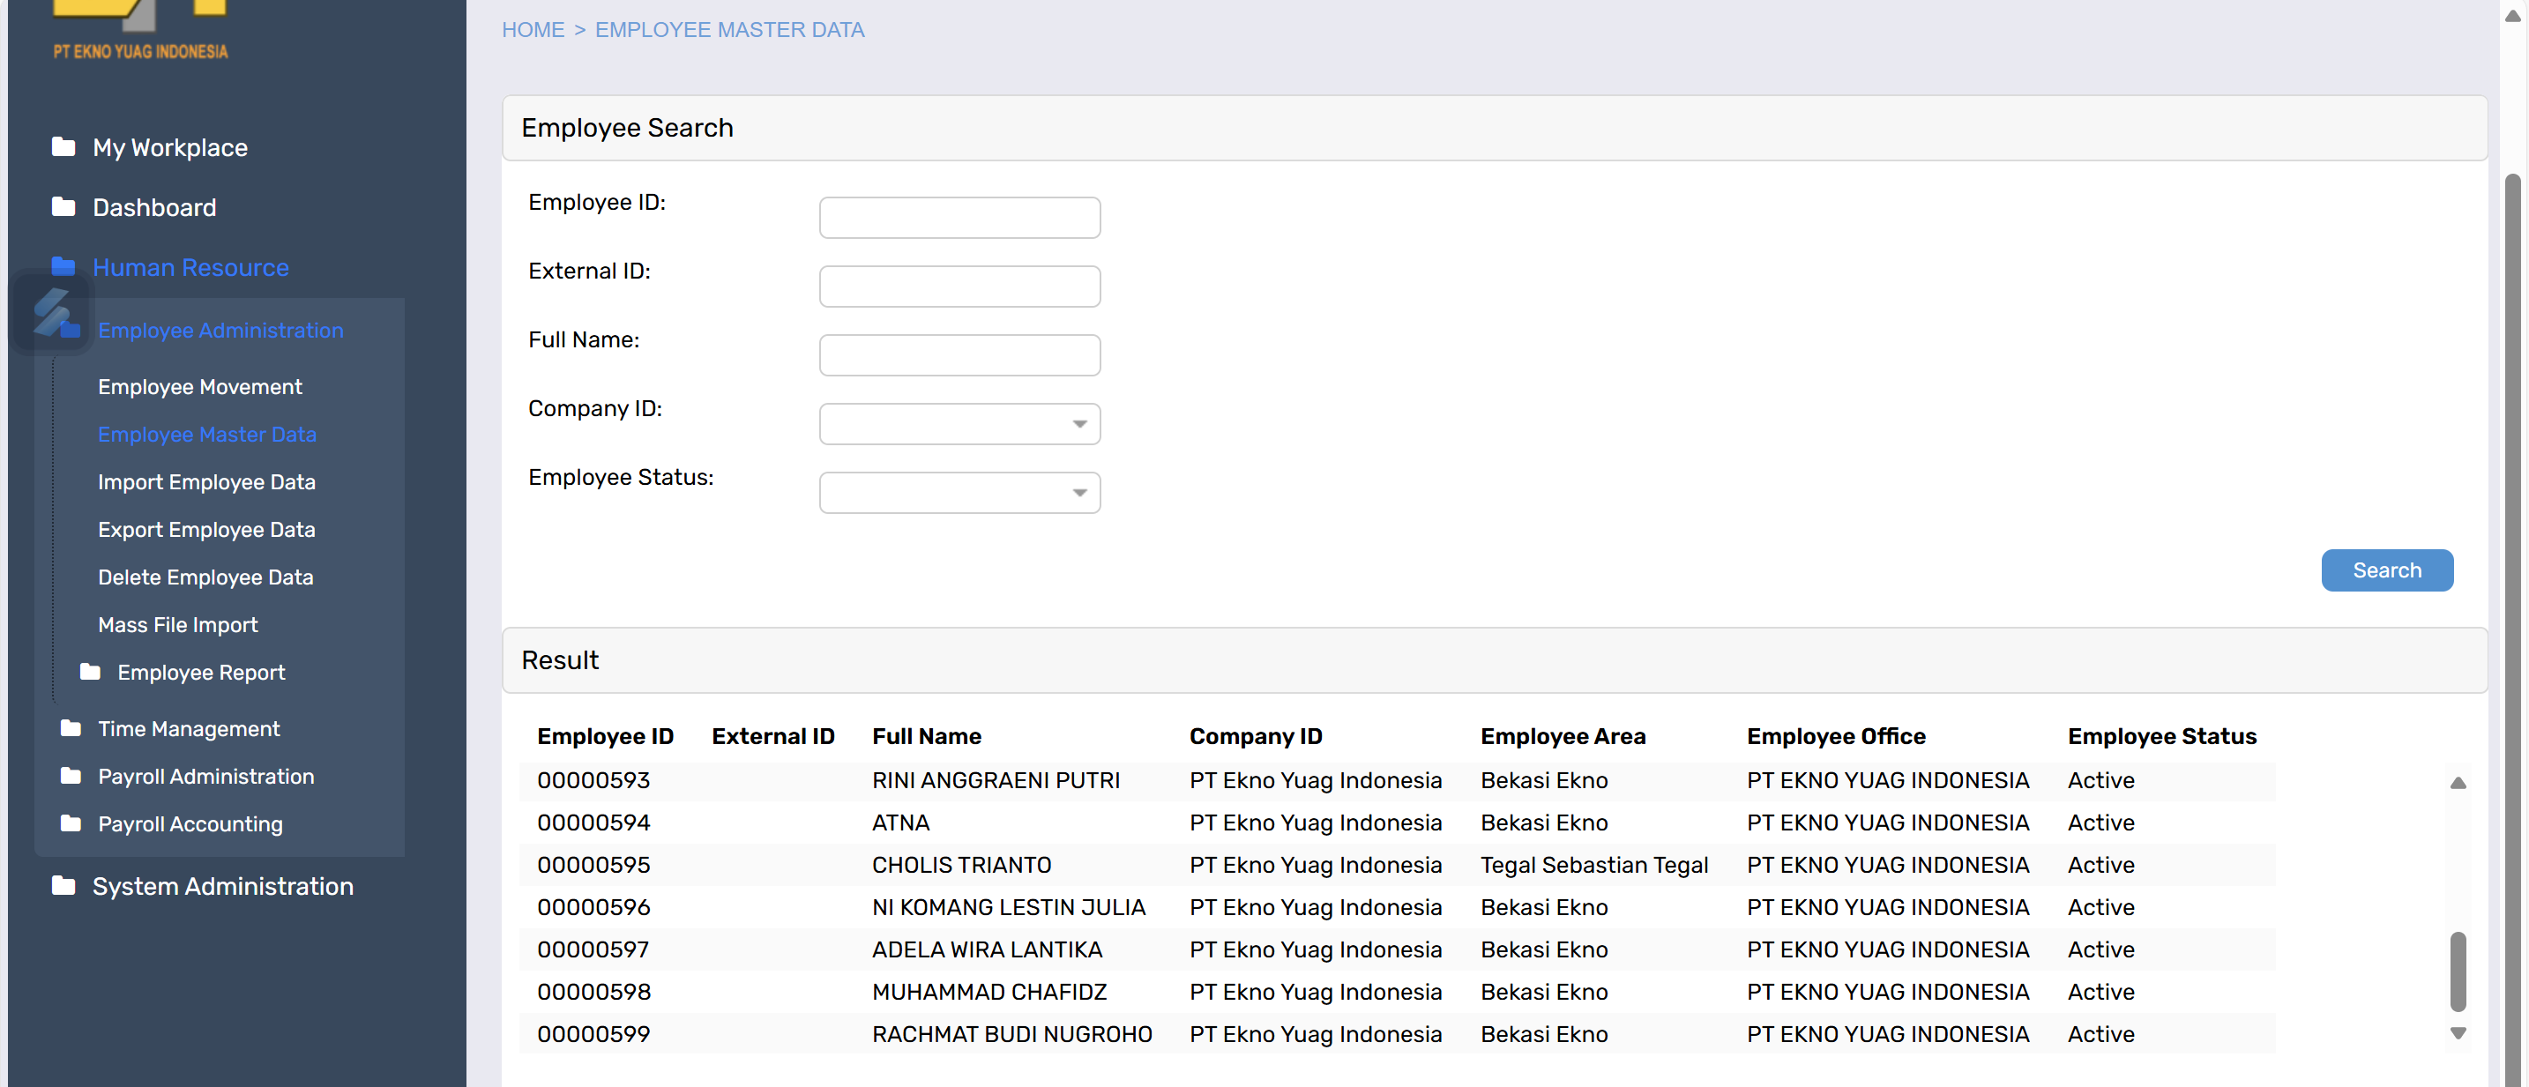
Task: Click the My Workplace folder icon
Action: click(x=63, y=147)
